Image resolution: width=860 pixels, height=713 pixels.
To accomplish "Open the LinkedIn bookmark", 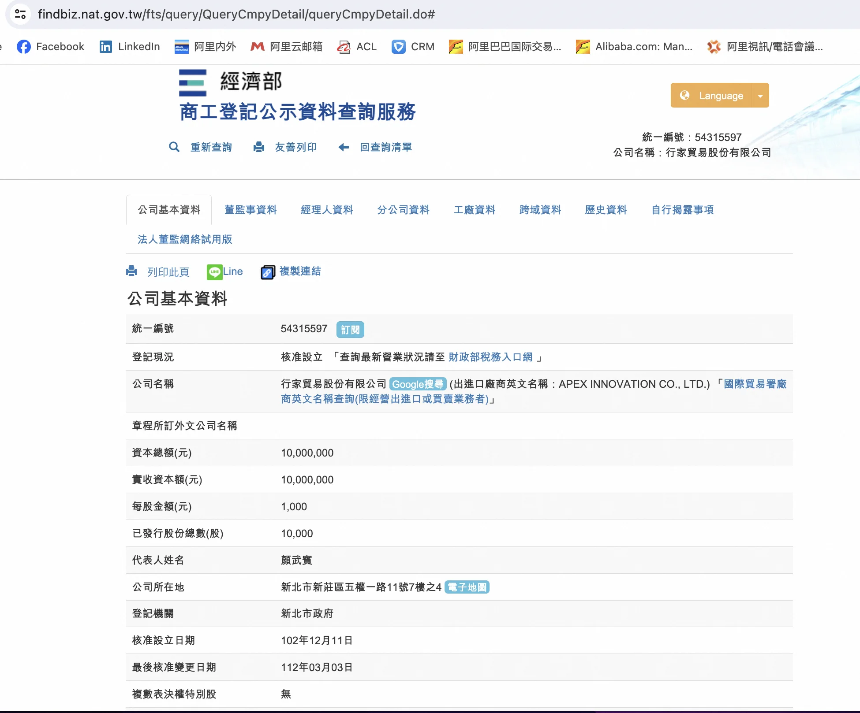I will click(x=130, y=47).
